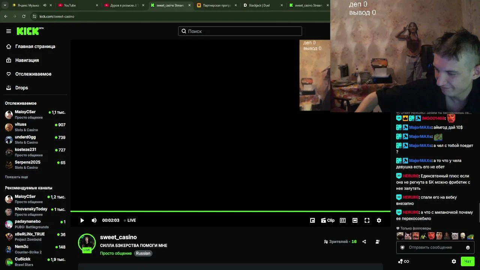Close the "Дуров в розыске" tab
This screenshot has width=480, height=270.
[x=143, y=5]
